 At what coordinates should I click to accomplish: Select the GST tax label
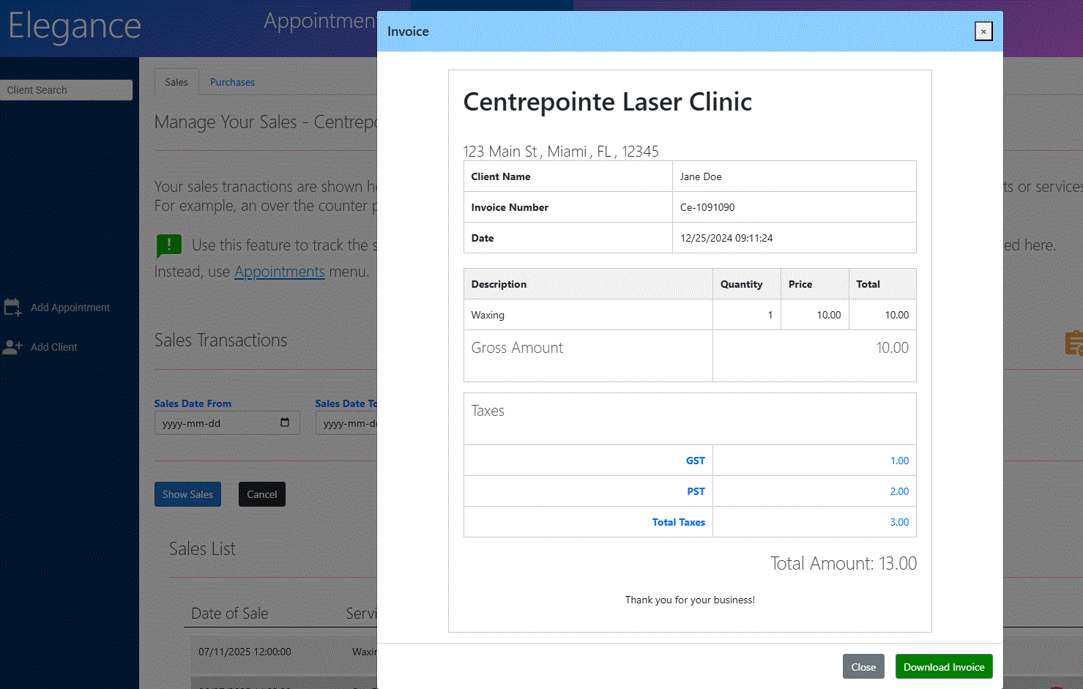[695, 461]
